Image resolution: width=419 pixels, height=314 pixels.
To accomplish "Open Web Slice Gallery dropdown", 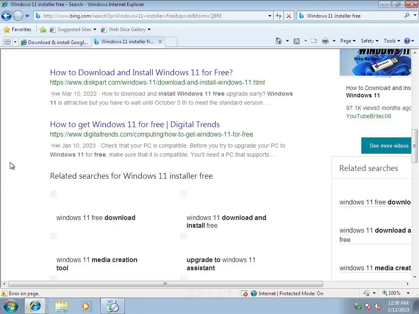I will point(125,29).
